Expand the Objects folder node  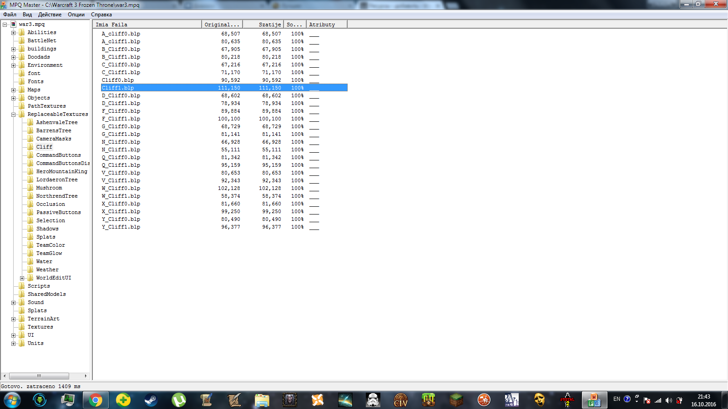point(14,98)
